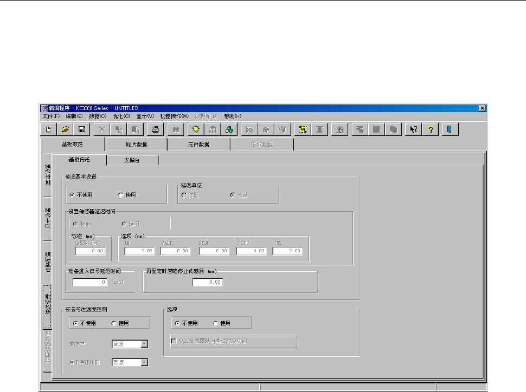The width and height of the screenshot is (526, 392).
Task: Select 不使用 in the 选项 group
Action: pos(187,323)
